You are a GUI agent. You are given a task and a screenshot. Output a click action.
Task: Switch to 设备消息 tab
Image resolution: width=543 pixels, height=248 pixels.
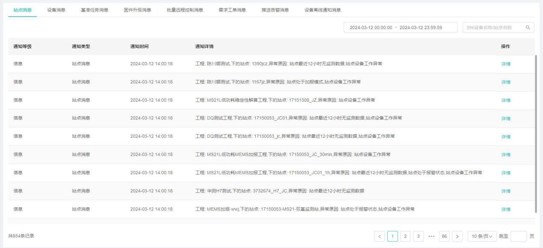pos(56,10)
